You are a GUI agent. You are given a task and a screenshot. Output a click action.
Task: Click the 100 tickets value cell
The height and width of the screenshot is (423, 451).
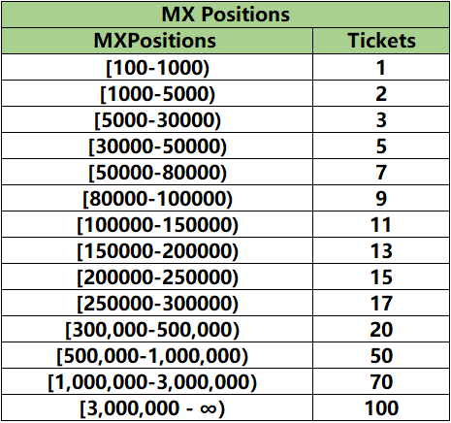pos(381,407)
